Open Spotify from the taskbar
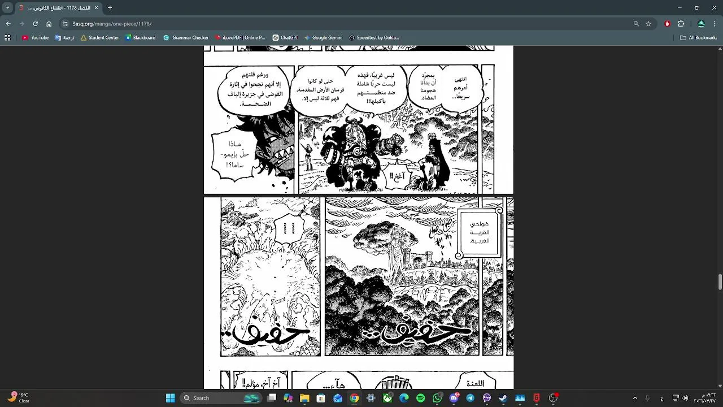Screen dimensions: 723x407 [x=420, y=398]
